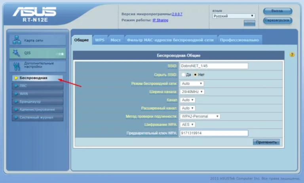Click the 'Расширенный канал' label
This screenshot has height=183, width=304.
(x=159, y=108)
